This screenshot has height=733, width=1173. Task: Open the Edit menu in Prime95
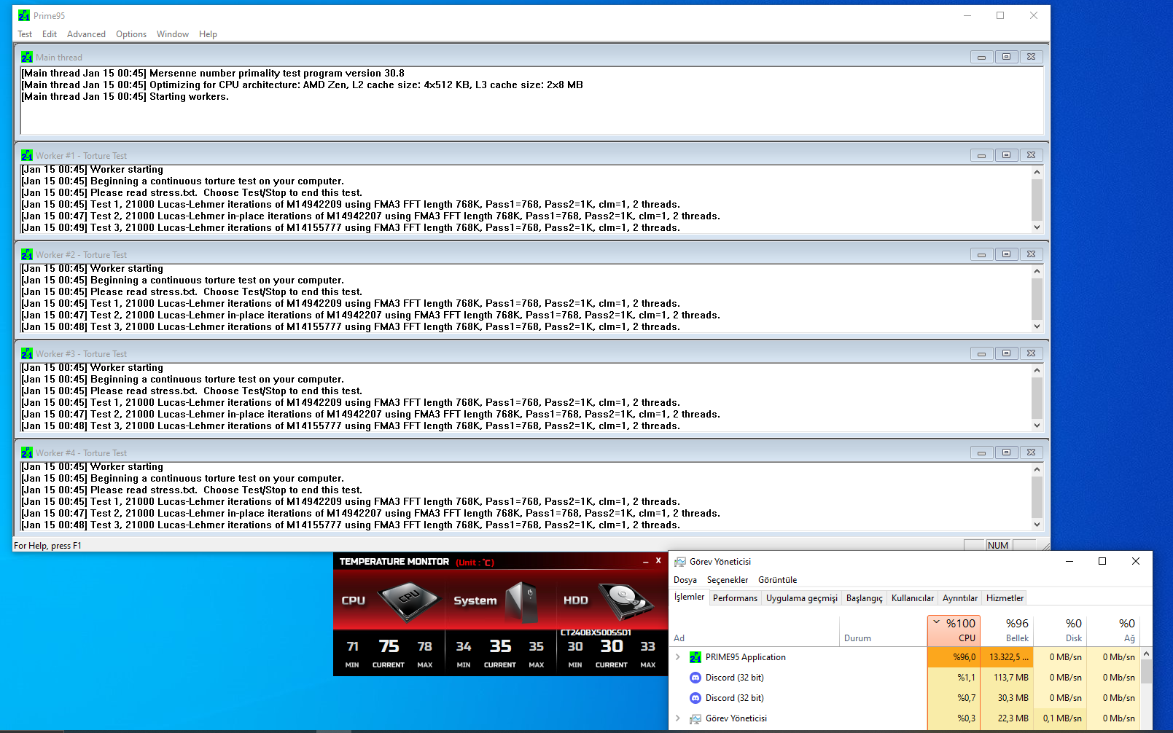50,34
